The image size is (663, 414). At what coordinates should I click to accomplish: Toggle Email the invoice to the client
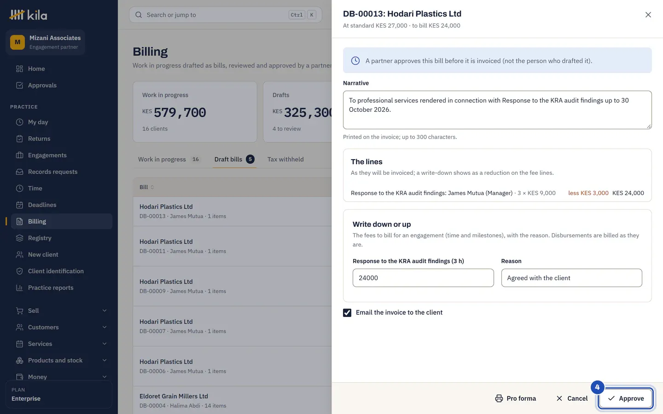click(347, 312)
